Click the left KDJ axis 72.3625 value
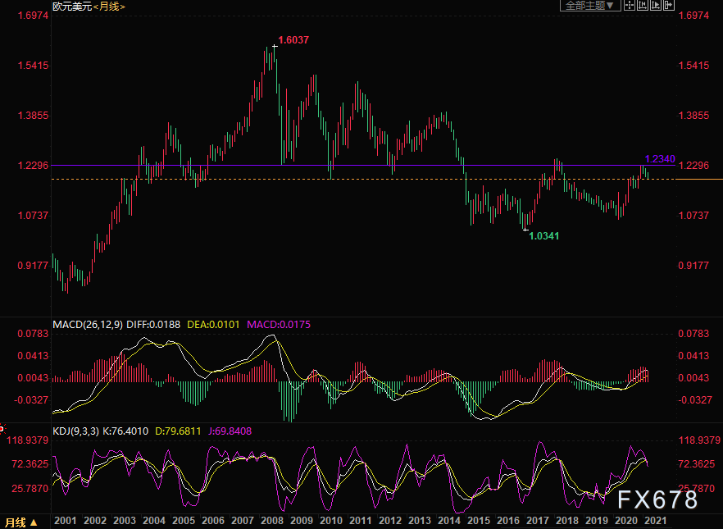This screenshot has width=723, height=529. (30, 464)
